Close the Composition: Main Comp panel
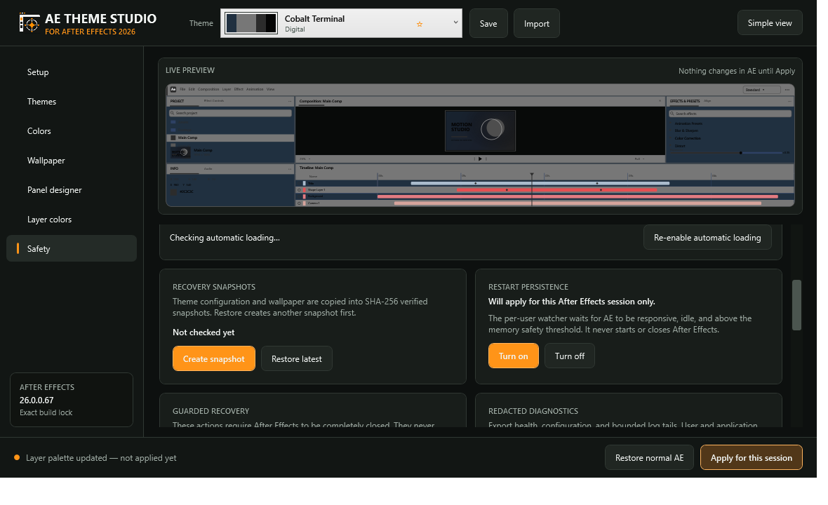The image size is (828, 505). (660, 101)
